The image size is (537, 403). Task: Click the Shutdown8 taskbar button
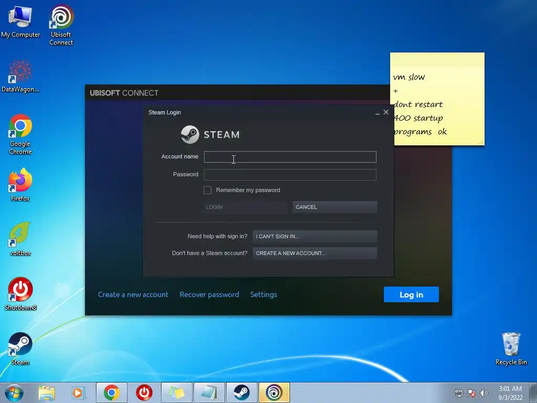tap(144, 393)
